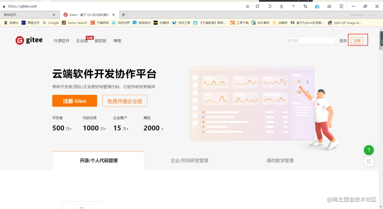
Task: Click the orange 注册 Gitee button
Action: pos(75,101)
